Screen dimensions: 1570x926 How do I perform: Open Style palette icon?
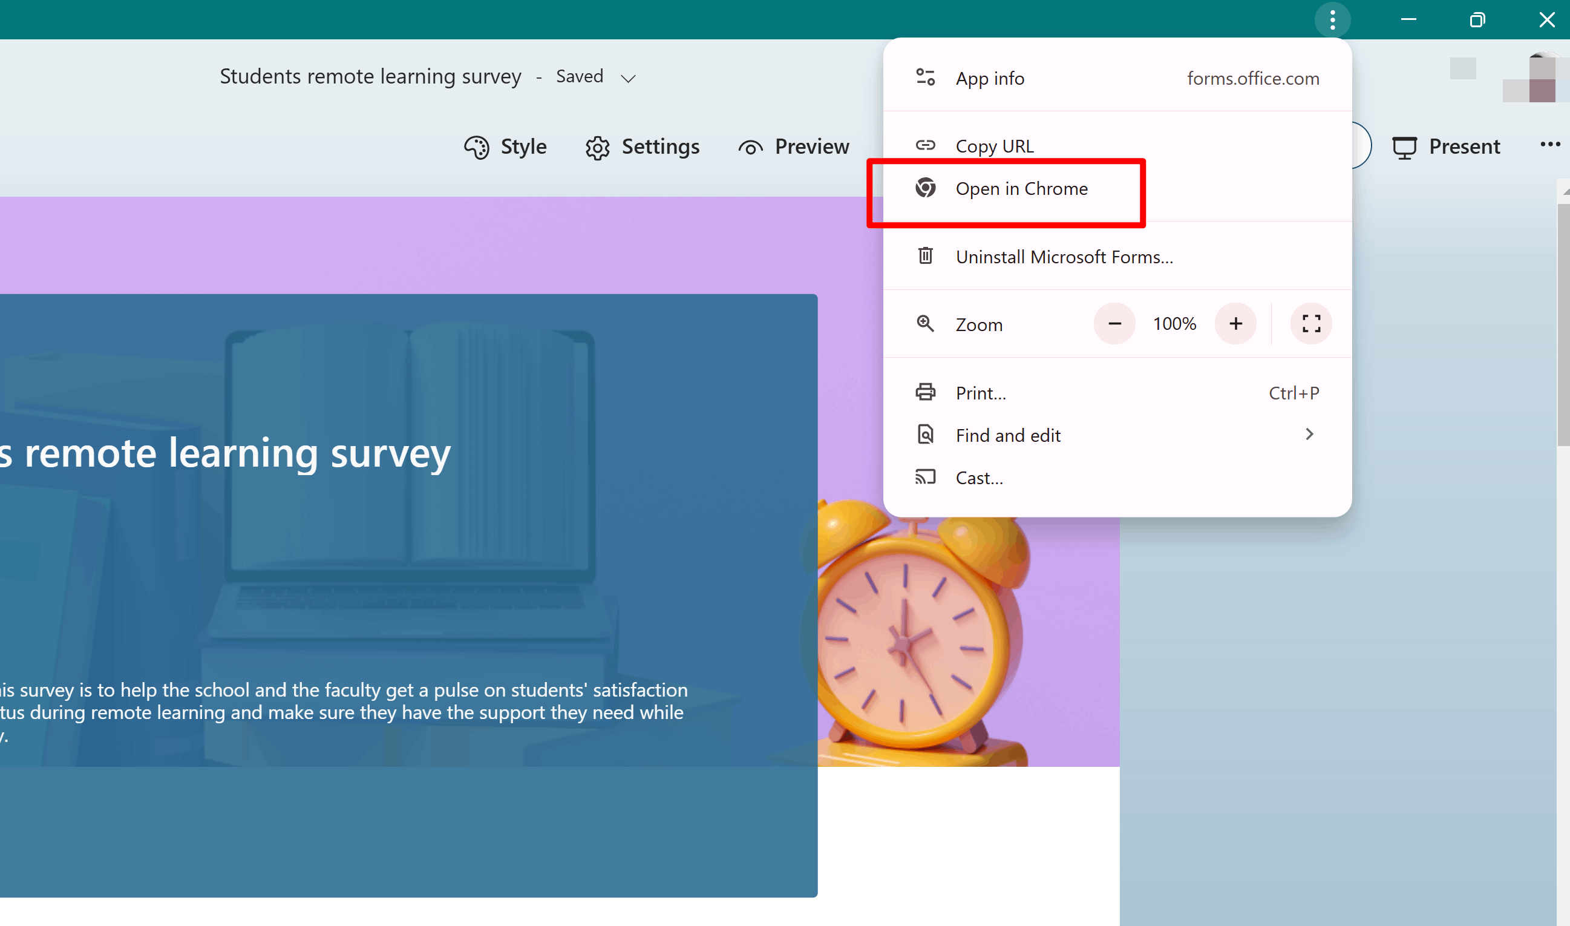pyautogui.click(x=477, y=147)
